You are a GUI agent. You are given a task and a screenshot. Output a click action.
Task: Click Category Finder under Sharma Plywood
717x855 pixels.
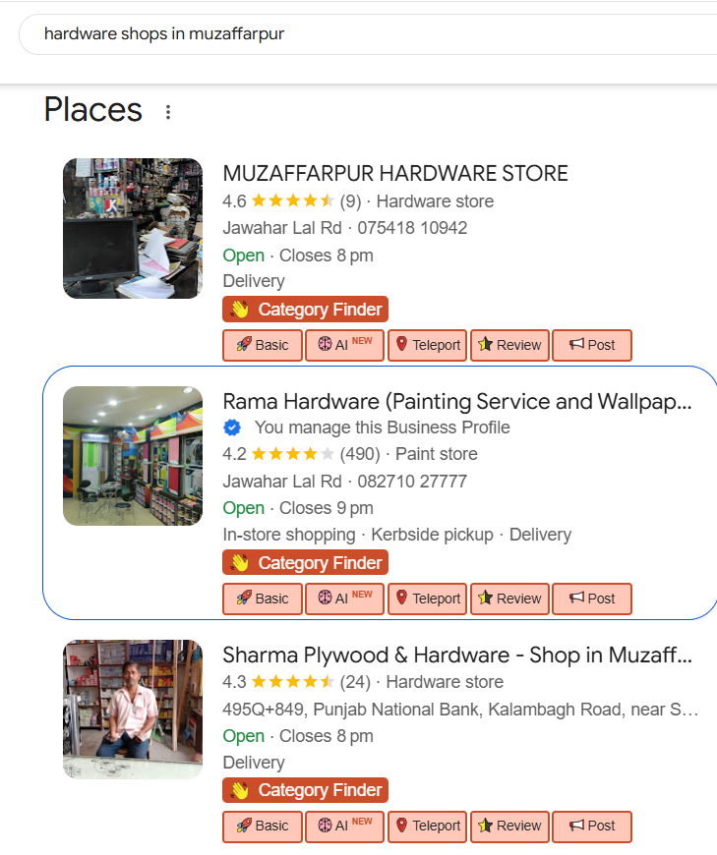pos(306,790)
